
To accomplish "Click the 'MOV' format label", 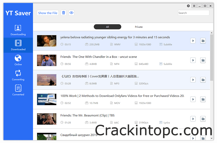I will 117,103.
